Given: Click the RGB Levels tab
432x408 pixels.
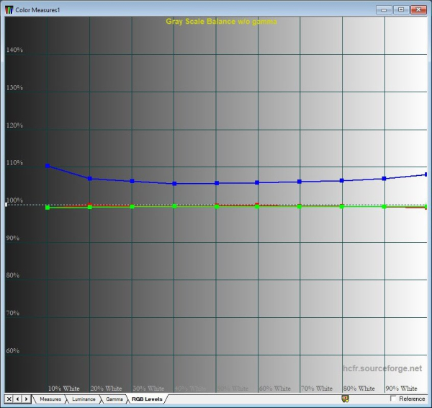Looking at the screenshot, I should click(x=147, y=399).
